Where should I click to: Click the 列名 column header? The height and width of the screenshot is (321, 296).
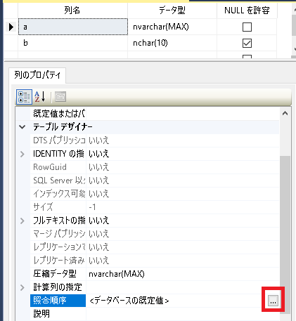click(72, 10)
